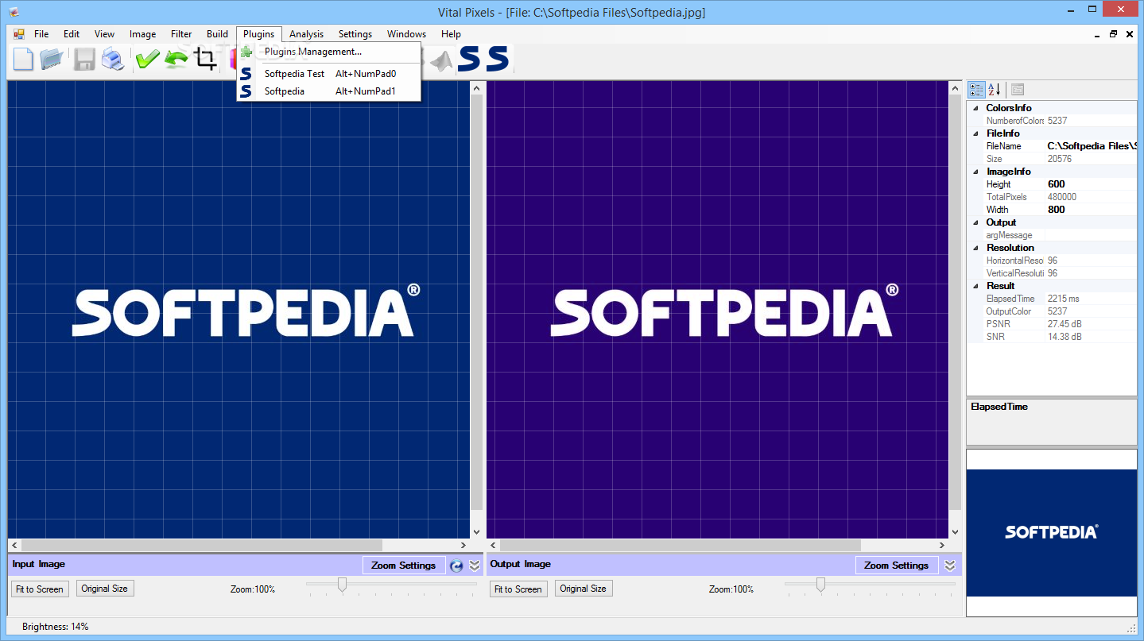Select the Softpedia Alt+NumPad1 plugin entry
1144x641 pixels.
coord(328,91)
